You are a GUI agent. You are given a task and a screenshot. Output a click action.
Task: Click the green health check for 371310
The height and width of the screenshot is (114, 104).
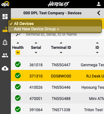coord(18,76)
